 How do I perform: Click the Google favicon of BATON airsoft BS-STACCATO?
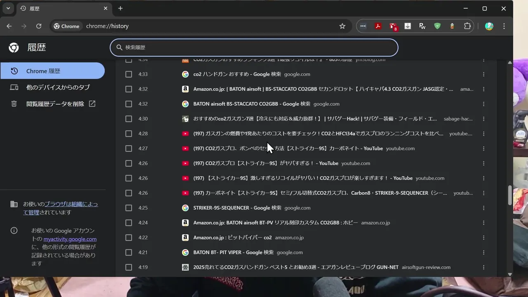coord(185,104)
